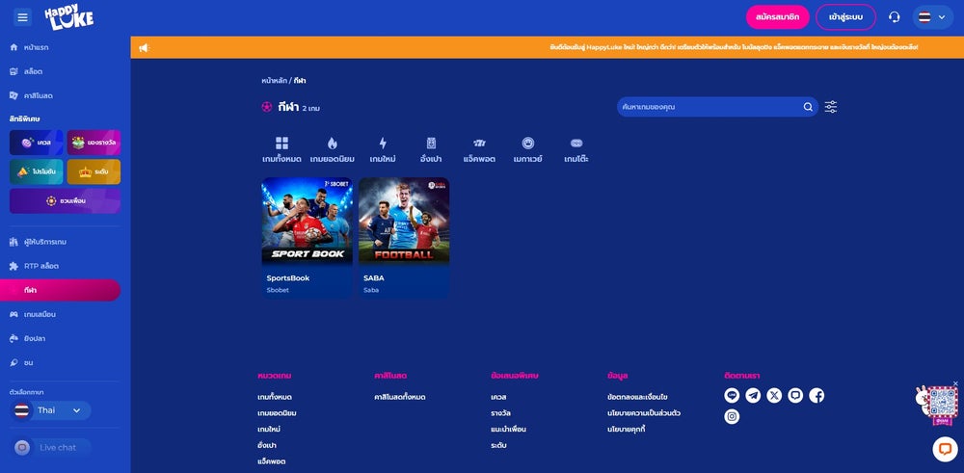Screen dimensions: 964x473
Task: Select the เกมยอดนิยม category tab with flame
Action: point(332,149)
